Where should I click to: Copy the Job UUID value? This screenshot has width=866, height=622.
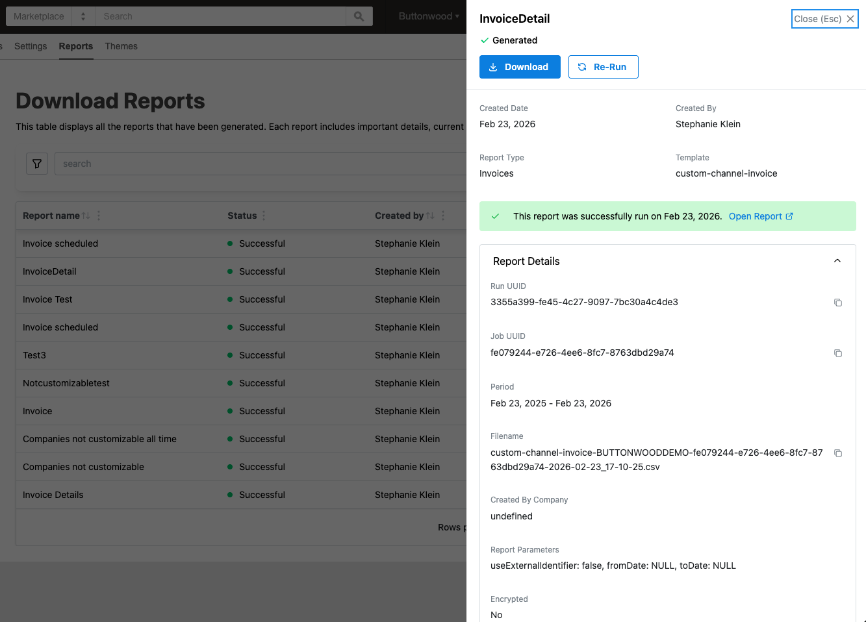(838, 353)
